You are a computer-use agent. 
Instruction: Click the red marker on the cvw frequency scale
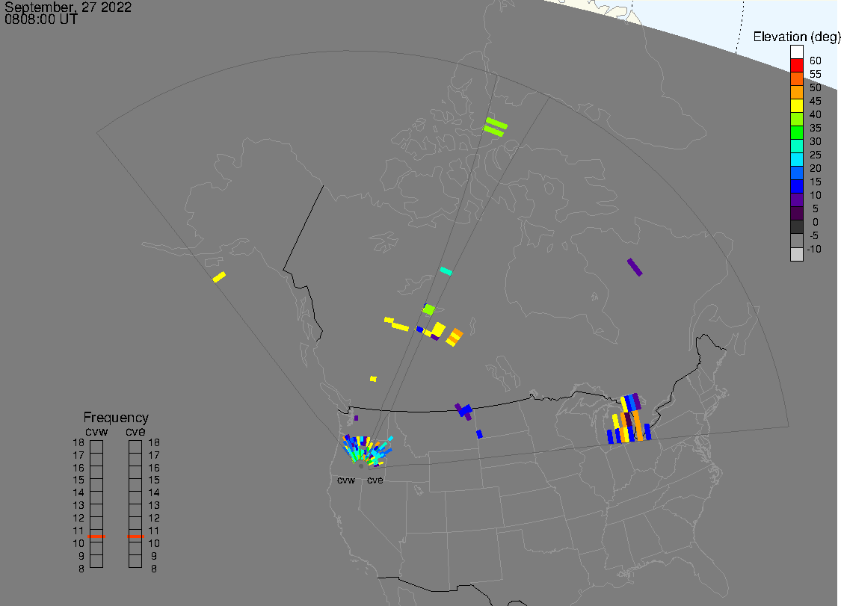(96, 537)
